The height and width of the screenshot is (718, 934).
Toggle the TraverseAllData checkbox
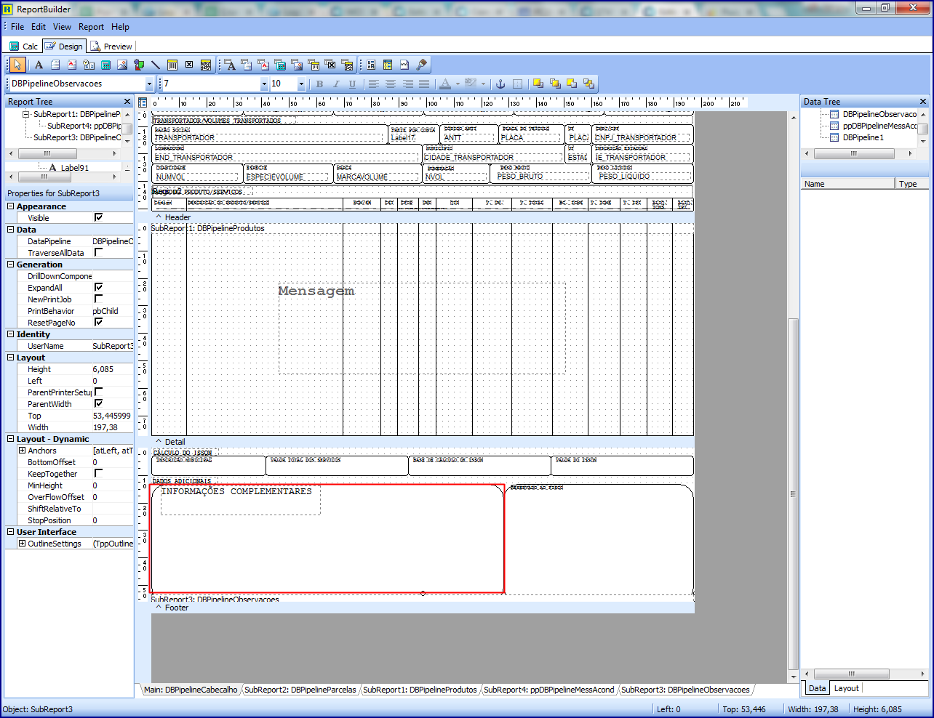coord(98,252)
